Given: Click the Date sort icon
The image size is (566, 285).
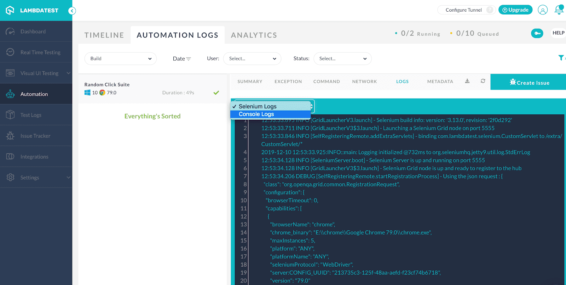Looking at the screenshot, I should pos(189,59).
